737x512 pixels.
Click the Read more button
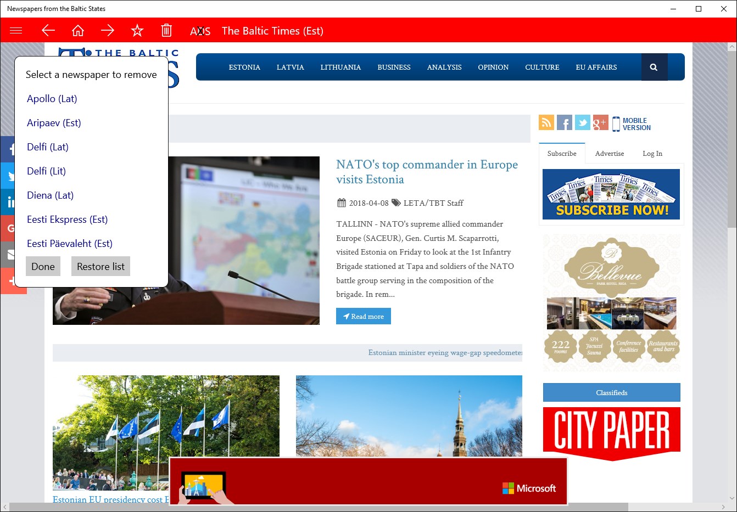click(364, 316)
